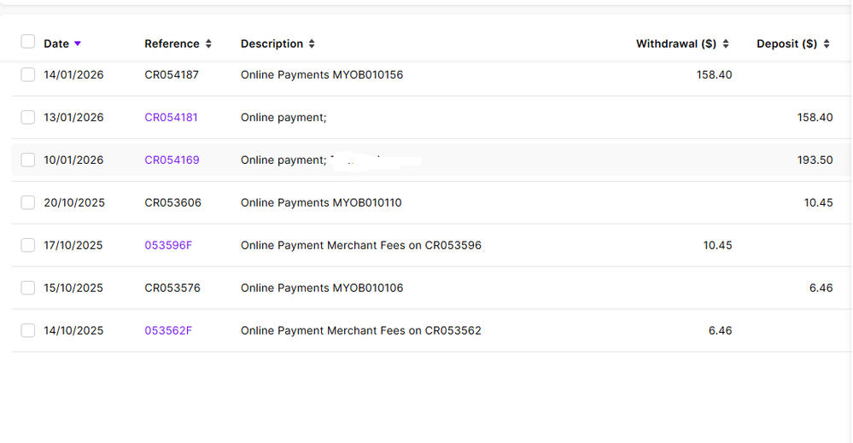
Task: Tick the select-all checkbox in the header
Action: 28,42
